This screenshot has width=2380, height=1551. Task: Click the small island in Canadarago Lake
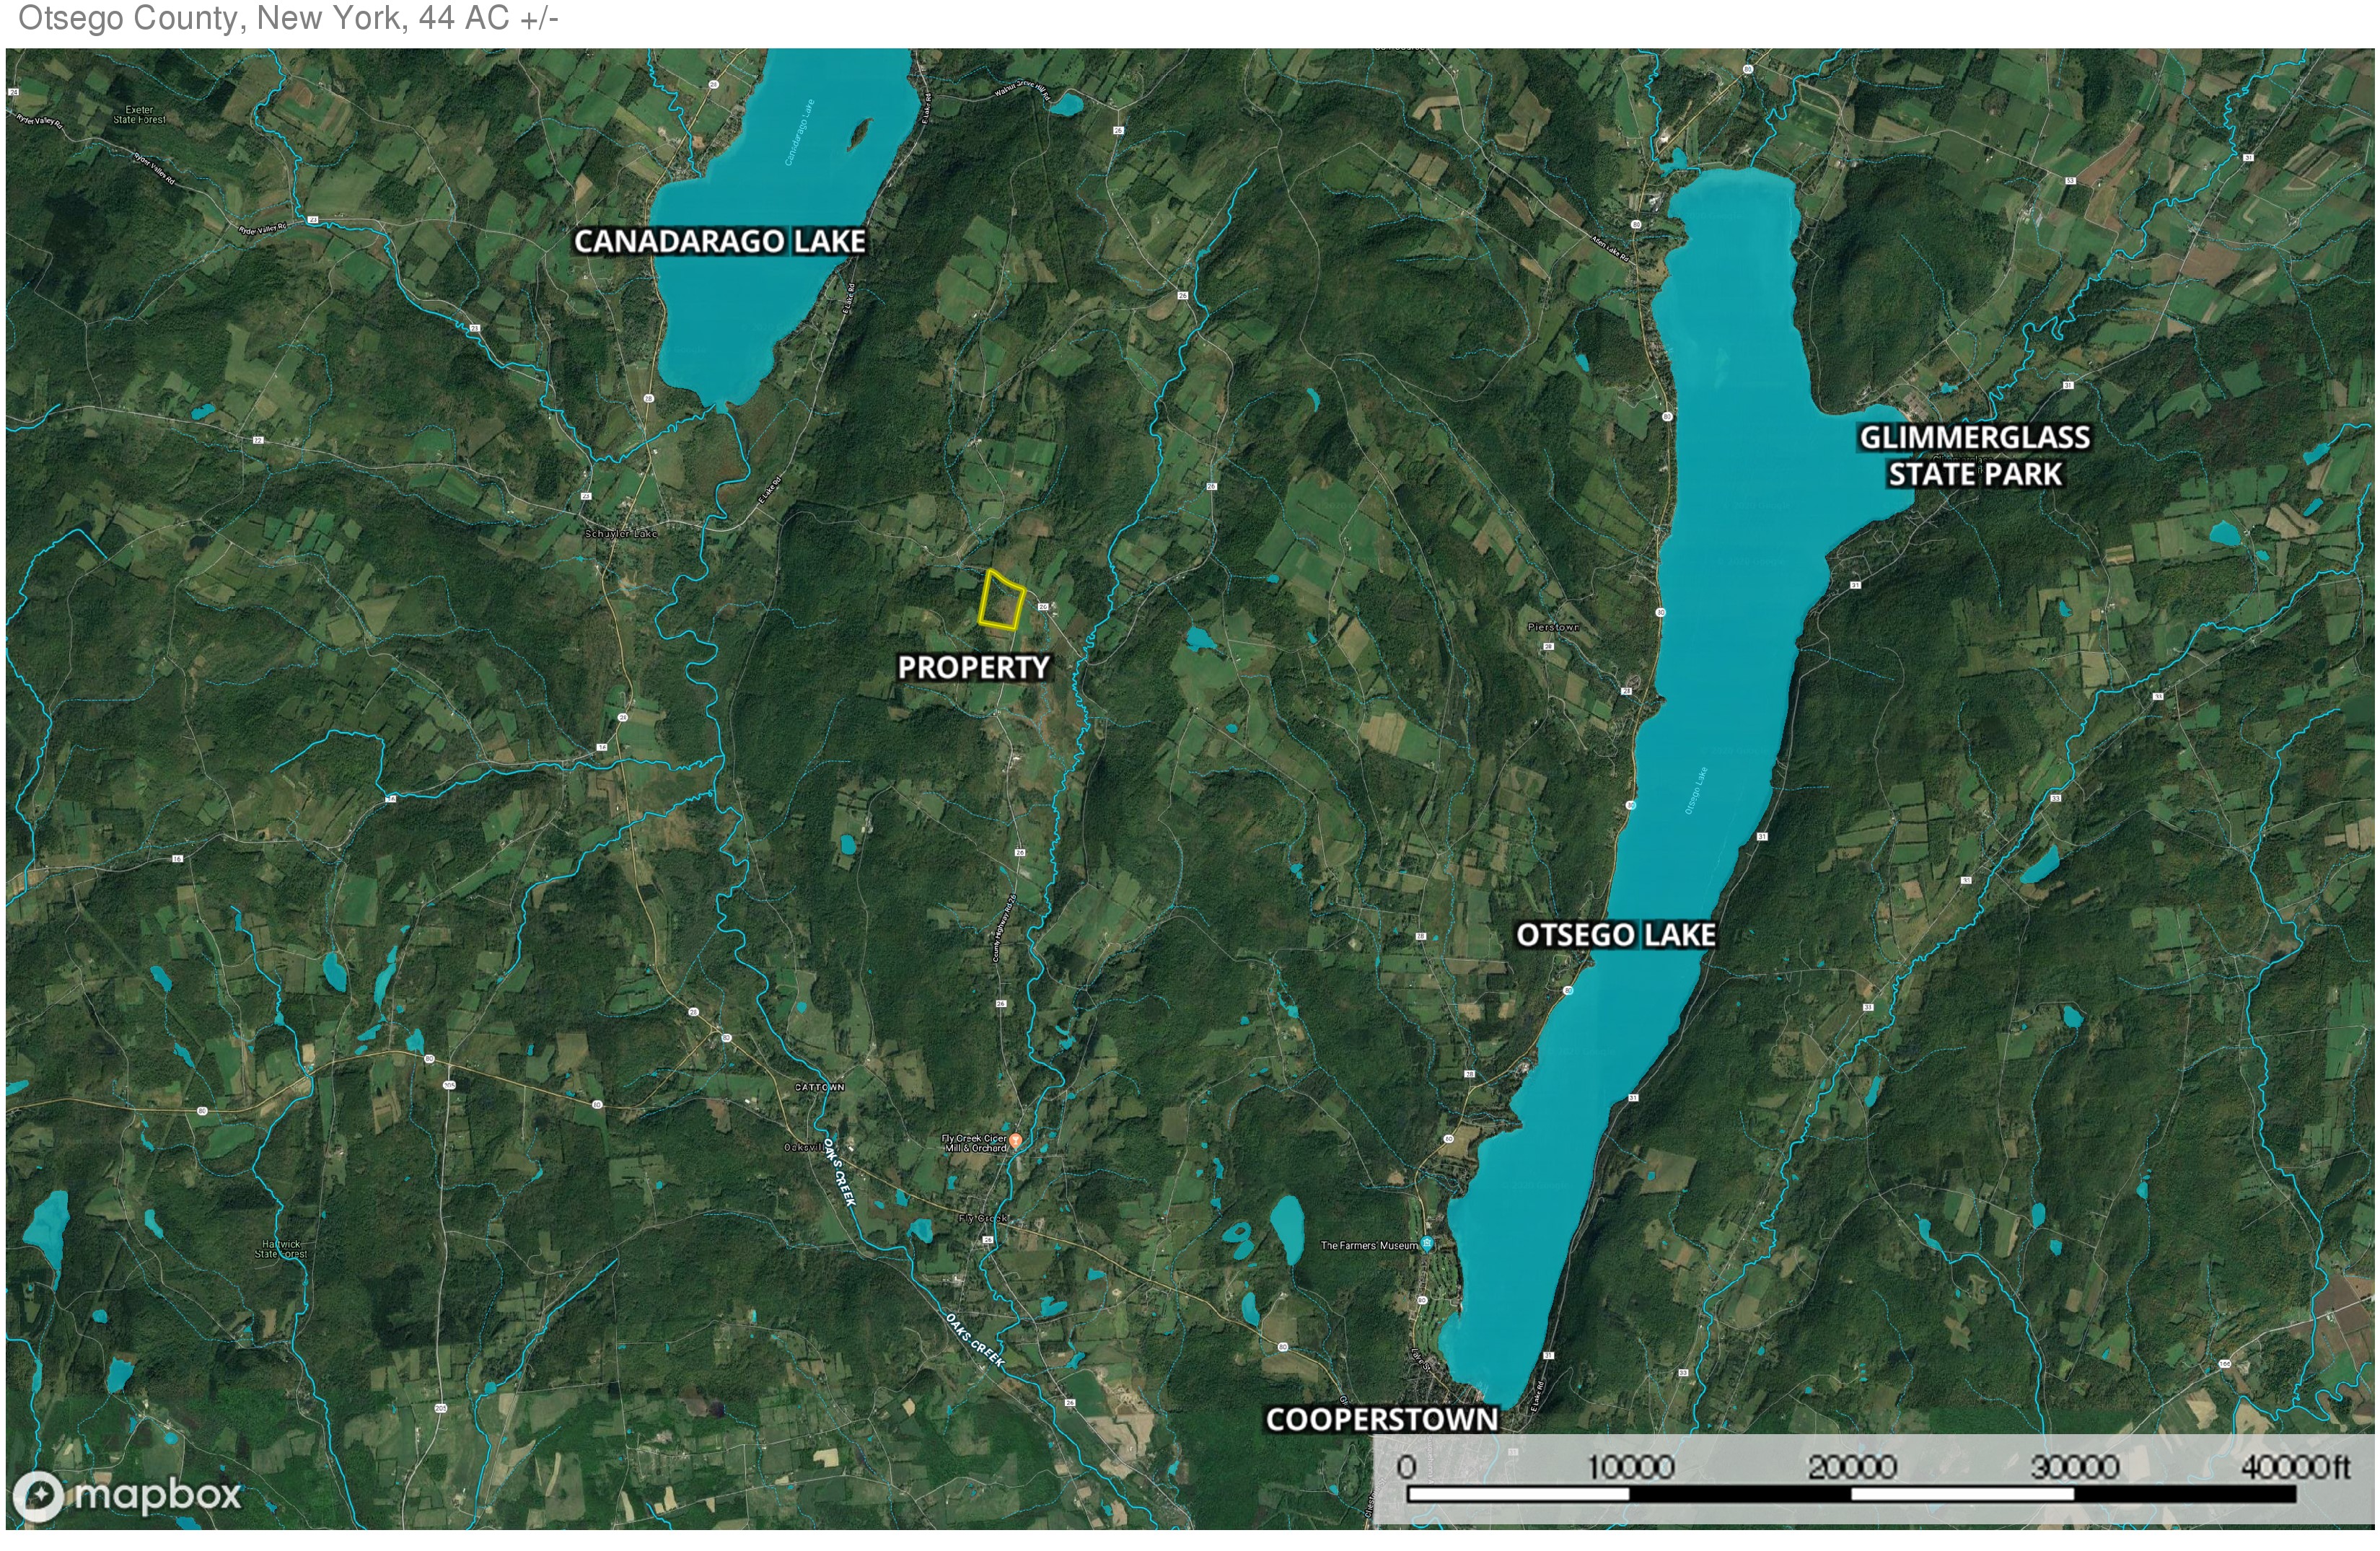pyautogui.click(x=859, y=133)
